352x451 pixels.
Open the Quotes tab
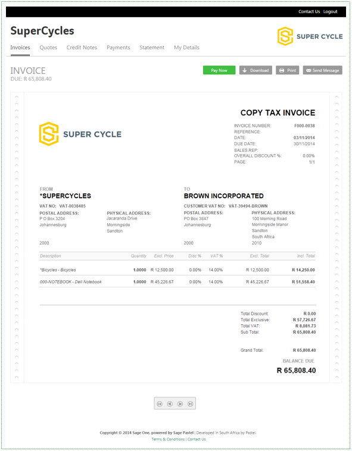click(48, 48)
